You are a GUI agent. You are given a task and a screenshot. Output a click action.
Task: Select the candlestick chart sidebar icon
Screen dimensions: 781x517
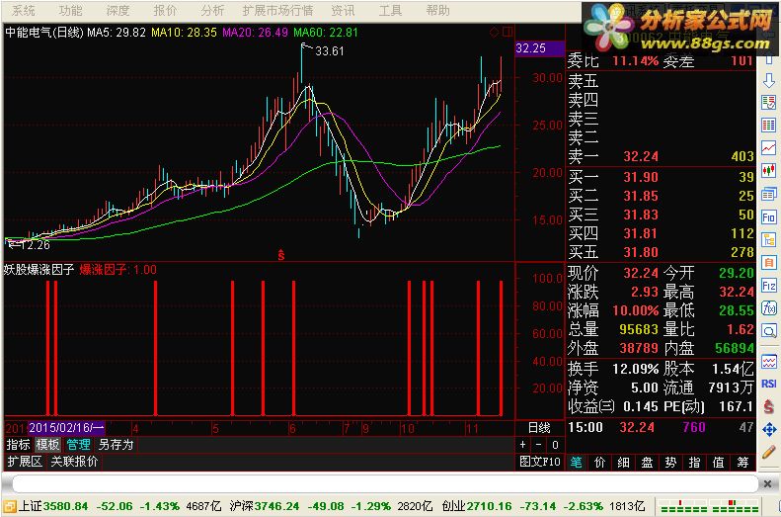768,170
